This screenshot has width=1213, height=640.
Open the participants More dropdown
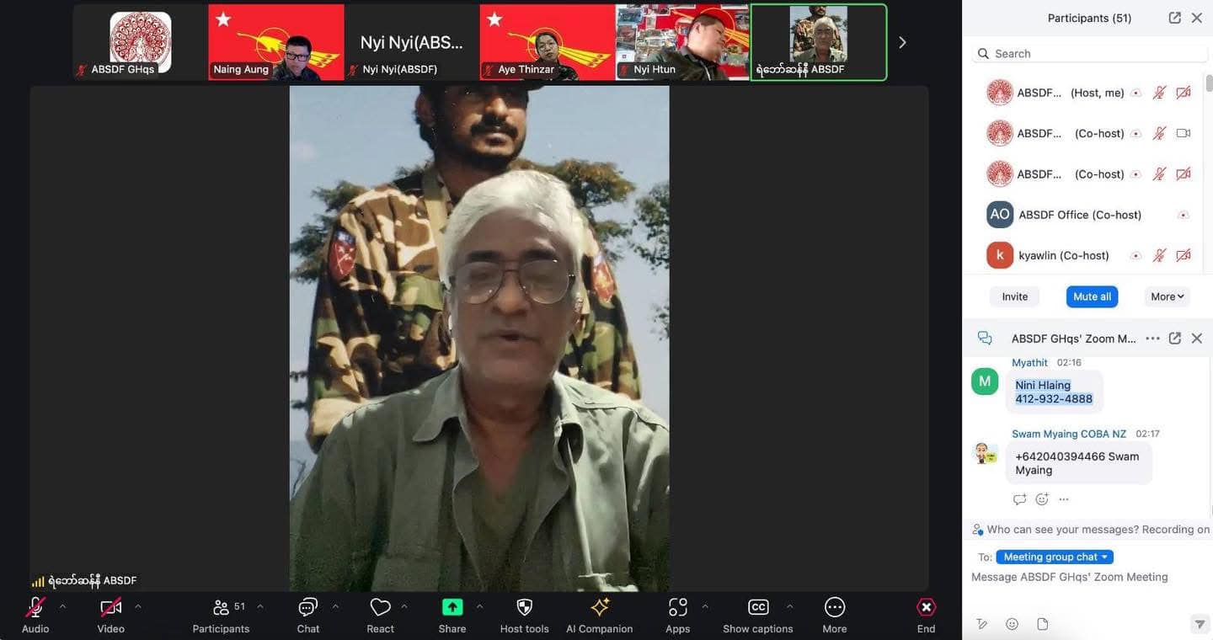1168,296
